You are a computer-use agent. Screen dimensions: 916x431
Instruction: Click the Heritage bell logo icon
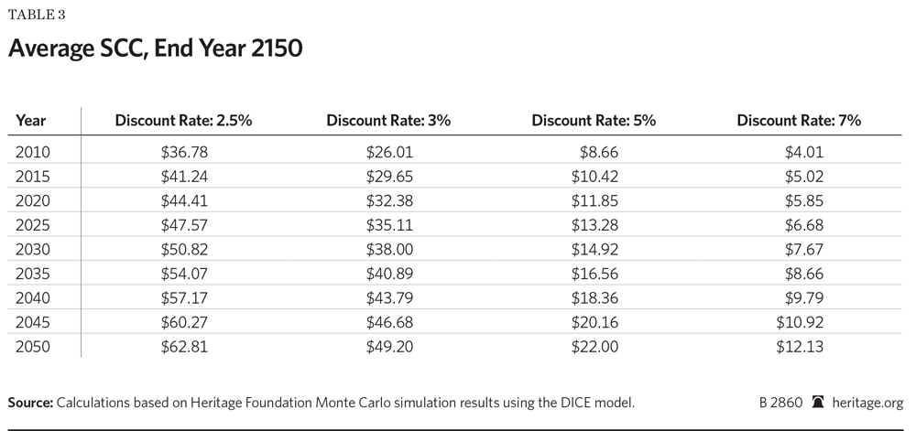818,402
